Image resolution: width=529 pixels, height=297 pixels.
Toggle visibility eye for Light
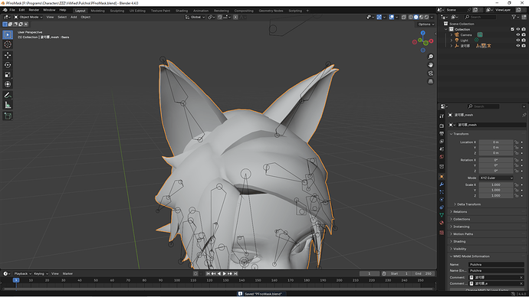click(x=517, y=40)
